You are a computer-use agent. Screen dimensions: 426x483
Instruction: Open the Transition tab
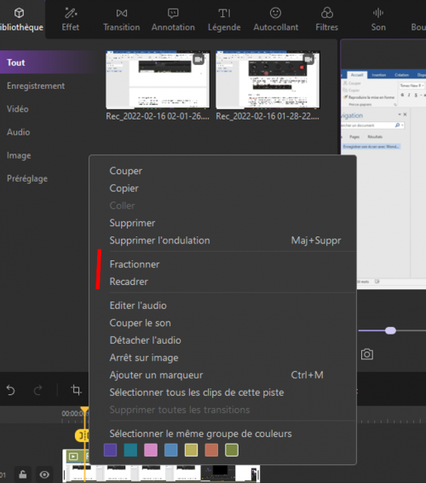(x=122, y=20)
